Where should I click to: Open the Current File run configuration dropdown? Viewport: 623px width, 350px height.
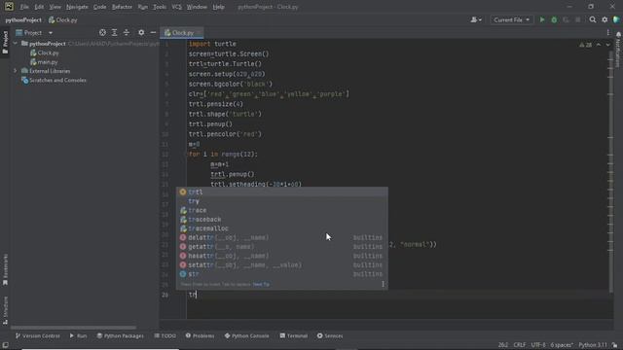pyautogui.click(x=511, y=19)
